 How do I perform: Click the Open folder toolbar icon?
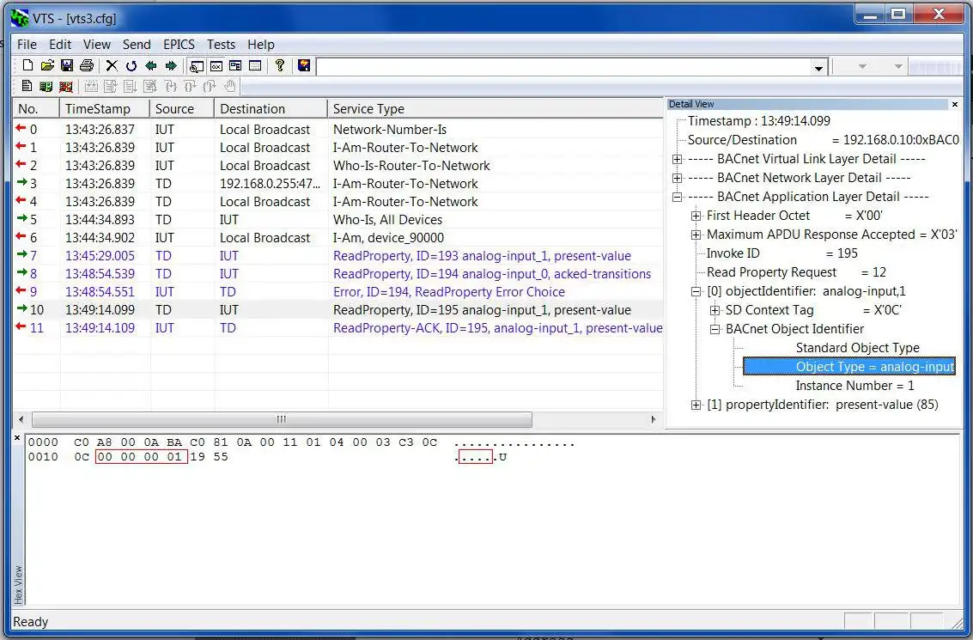pyautogui.click(x=47, y=65)
